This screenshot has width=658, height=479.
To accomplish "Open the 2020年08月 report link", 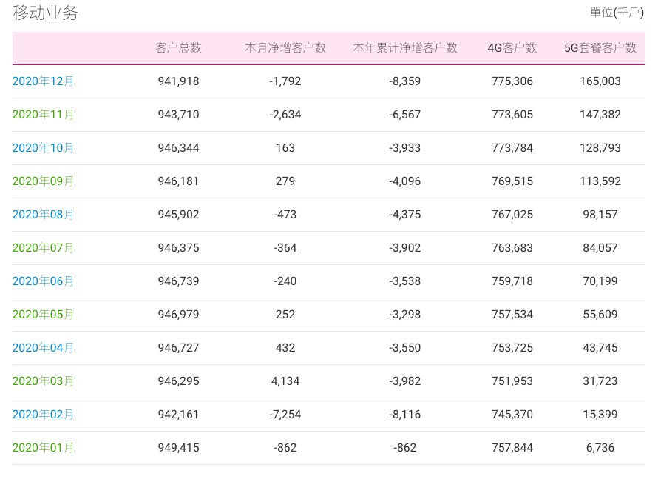I will [x=43, y=215].
